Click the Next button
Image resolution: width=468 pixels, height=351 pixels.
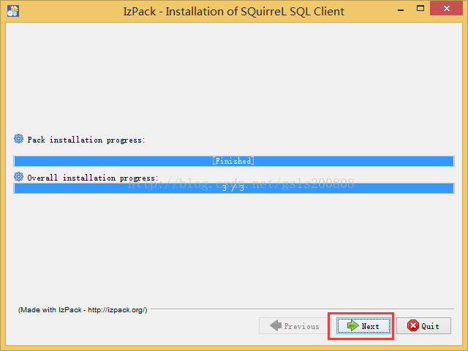coord(363,325)
